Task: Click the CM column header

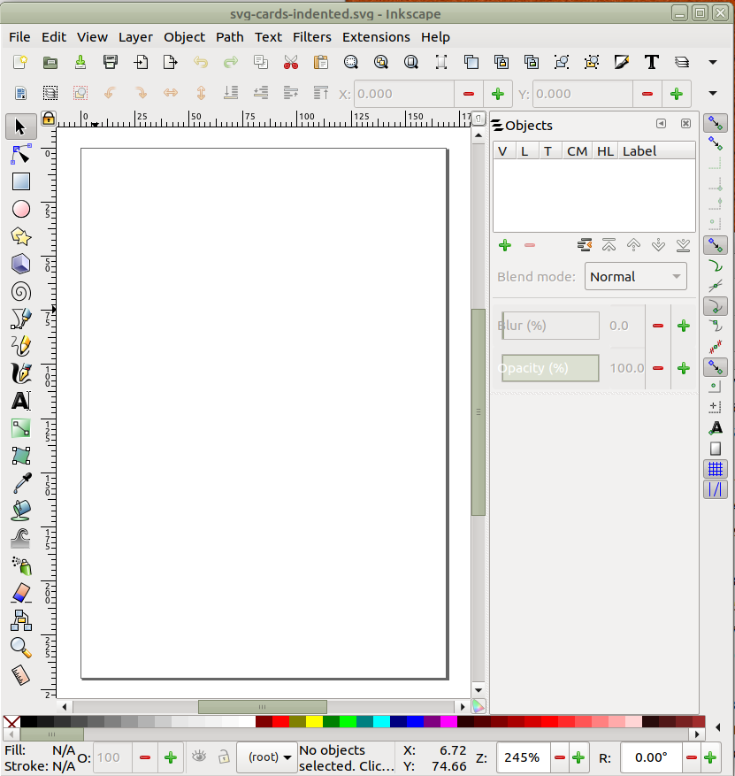Action: coord(577,151)
